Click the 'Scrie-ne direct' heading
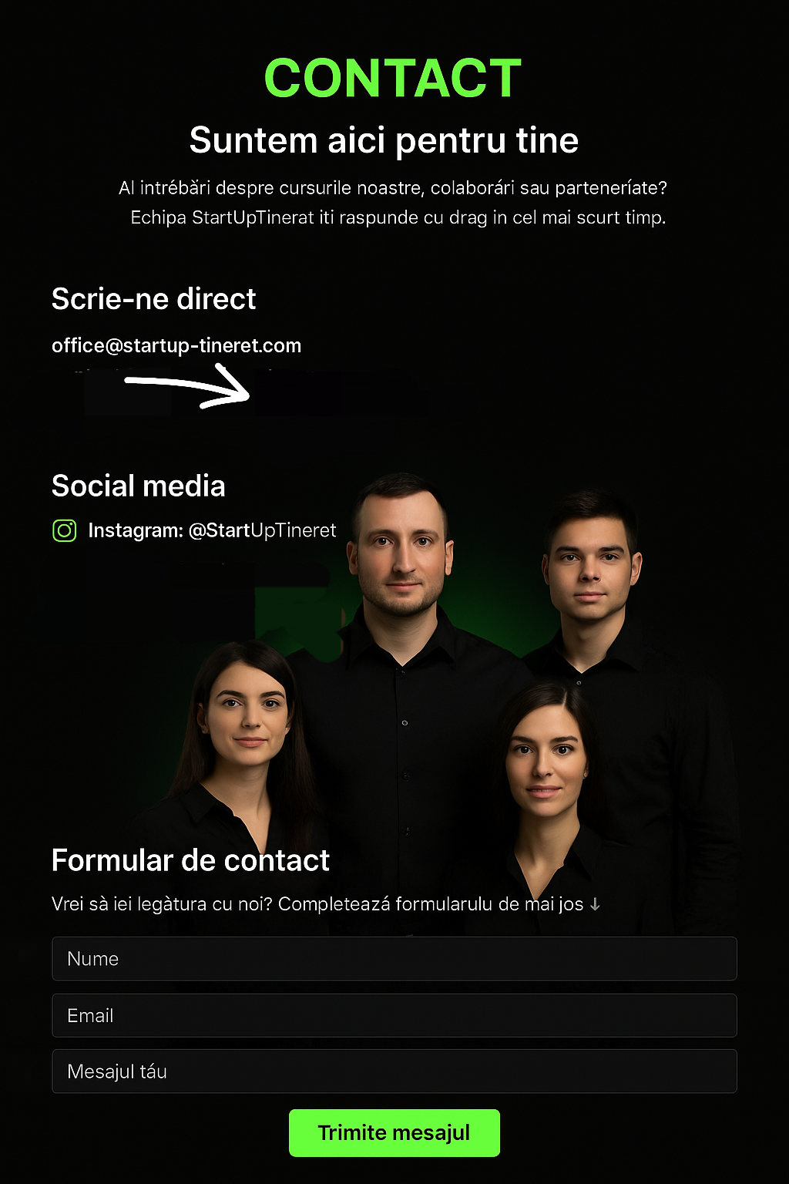The width and height of the screenshot is (789, 1184). point(153,299)
